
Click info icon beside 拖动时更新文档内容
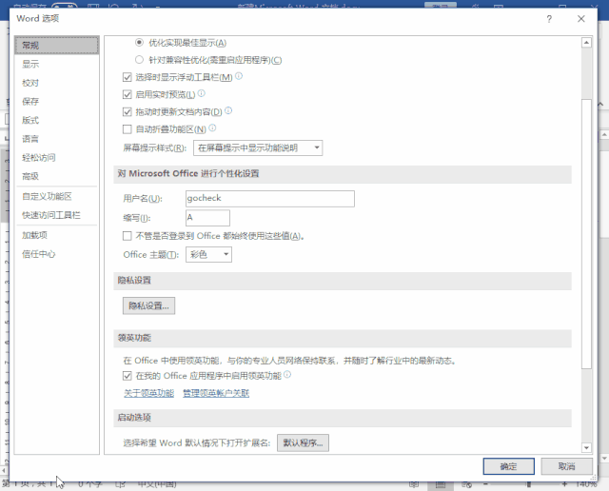[x=228, y=110]
